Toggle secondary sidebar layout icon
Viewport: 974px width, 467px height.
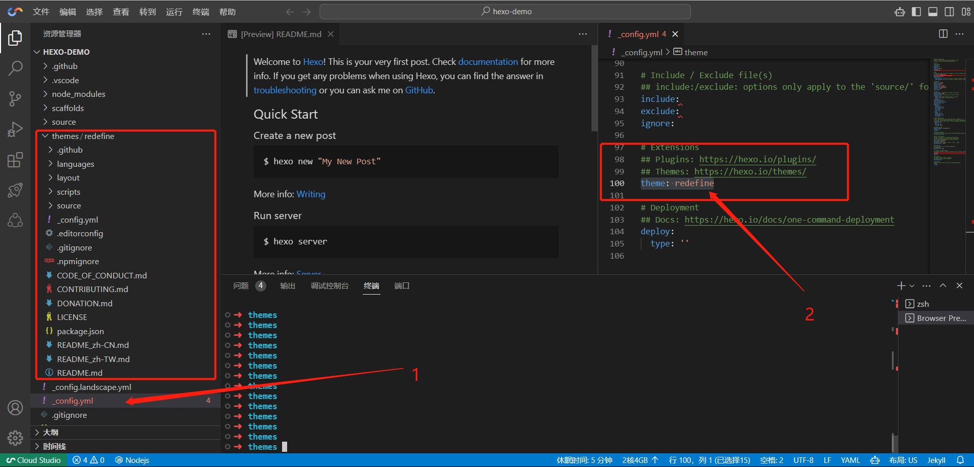(x=949, y=12)
